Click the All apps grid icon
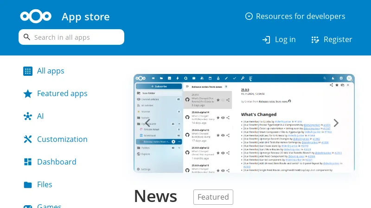 coord(28,71)
